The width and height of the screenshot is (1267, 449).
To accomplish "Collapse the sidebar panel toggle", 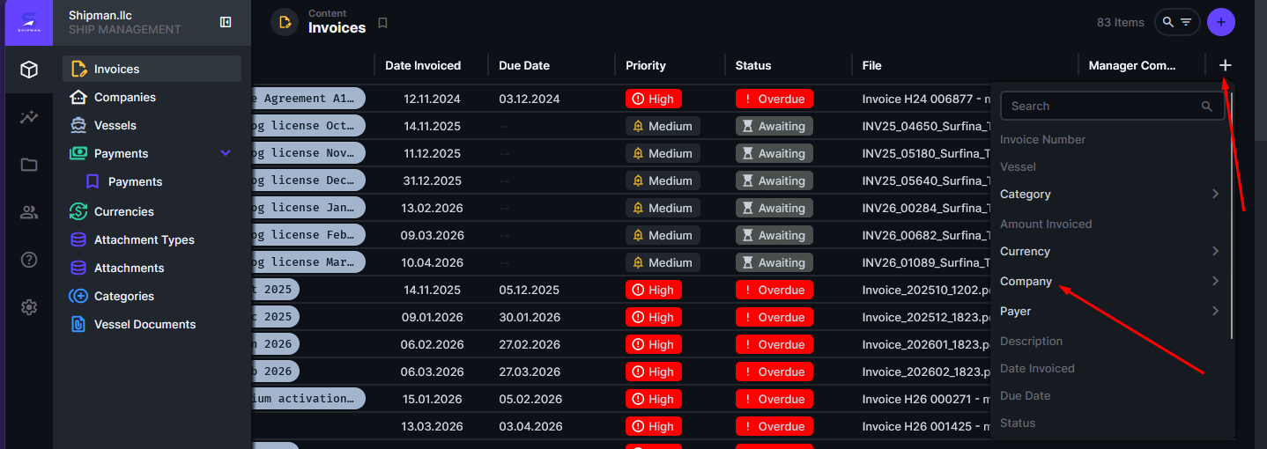I will point(226,22).
